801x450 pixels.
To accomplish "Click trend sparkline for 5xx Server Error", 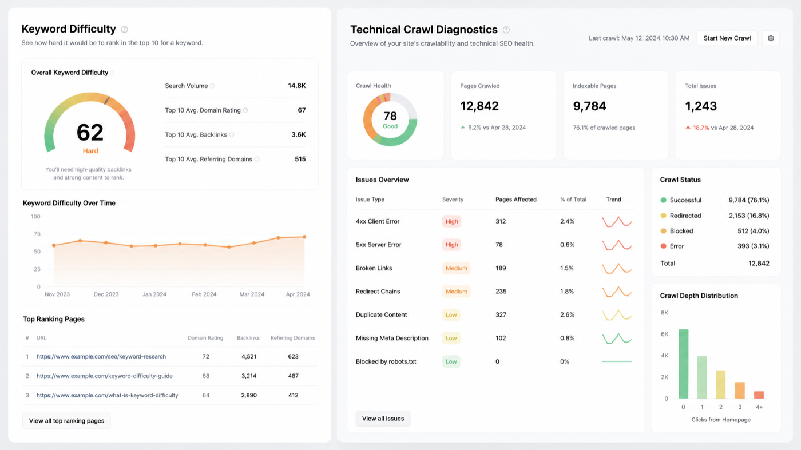I will [x=617, y=245].
